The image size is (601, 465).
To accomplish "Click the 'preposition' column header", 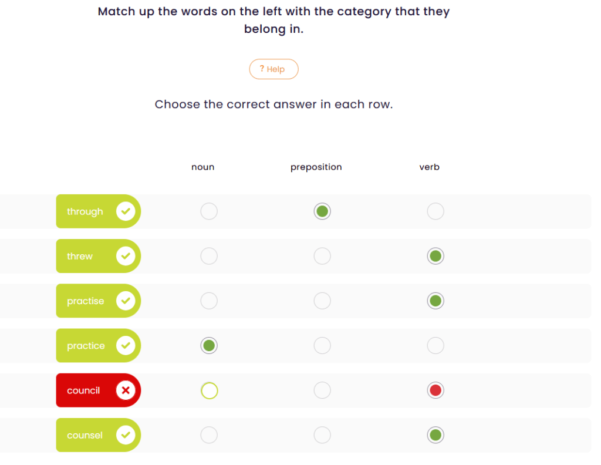I will tap(316, 167).
